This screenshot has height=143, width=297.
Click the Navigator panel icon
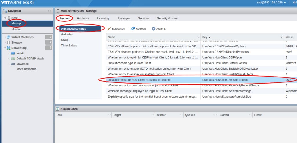pyautogui.click(x=6, y=11)
